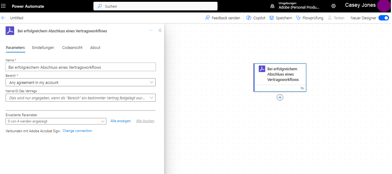Screen dimensions: 392x174
Task: Open the Codeansicht tab
Action: [x=72, y=47]
